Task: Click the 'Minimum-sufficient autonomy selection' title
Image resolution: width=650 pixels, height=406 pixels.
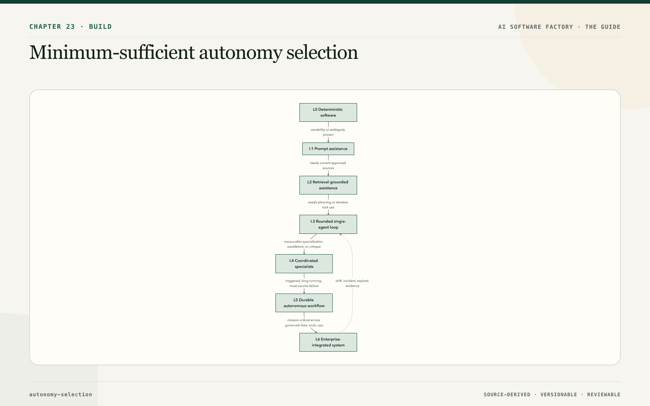Action: point(194,53)
